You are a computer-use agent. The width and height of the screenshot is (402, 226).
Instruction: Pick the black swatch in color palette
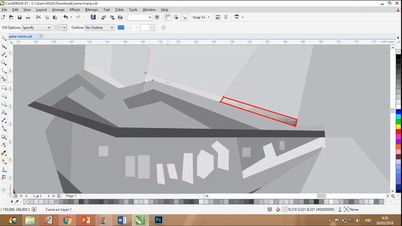pyautogui.click(x=398, y=57)
